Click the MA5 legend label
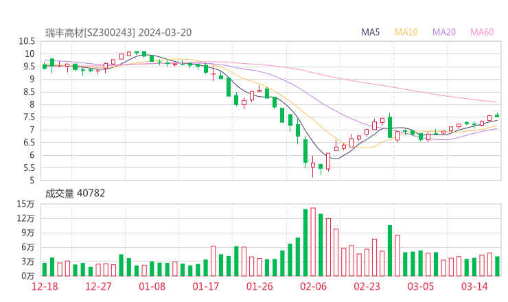508x302 pixels. [x=370, y=32]
